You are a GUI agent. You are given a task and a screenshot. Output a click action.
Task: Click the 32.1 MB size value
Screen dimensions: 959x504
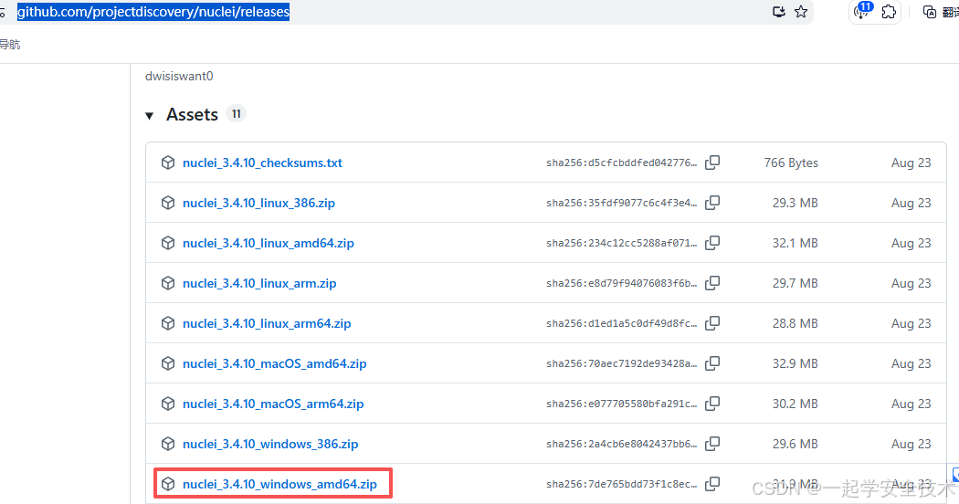pos(796,244)
